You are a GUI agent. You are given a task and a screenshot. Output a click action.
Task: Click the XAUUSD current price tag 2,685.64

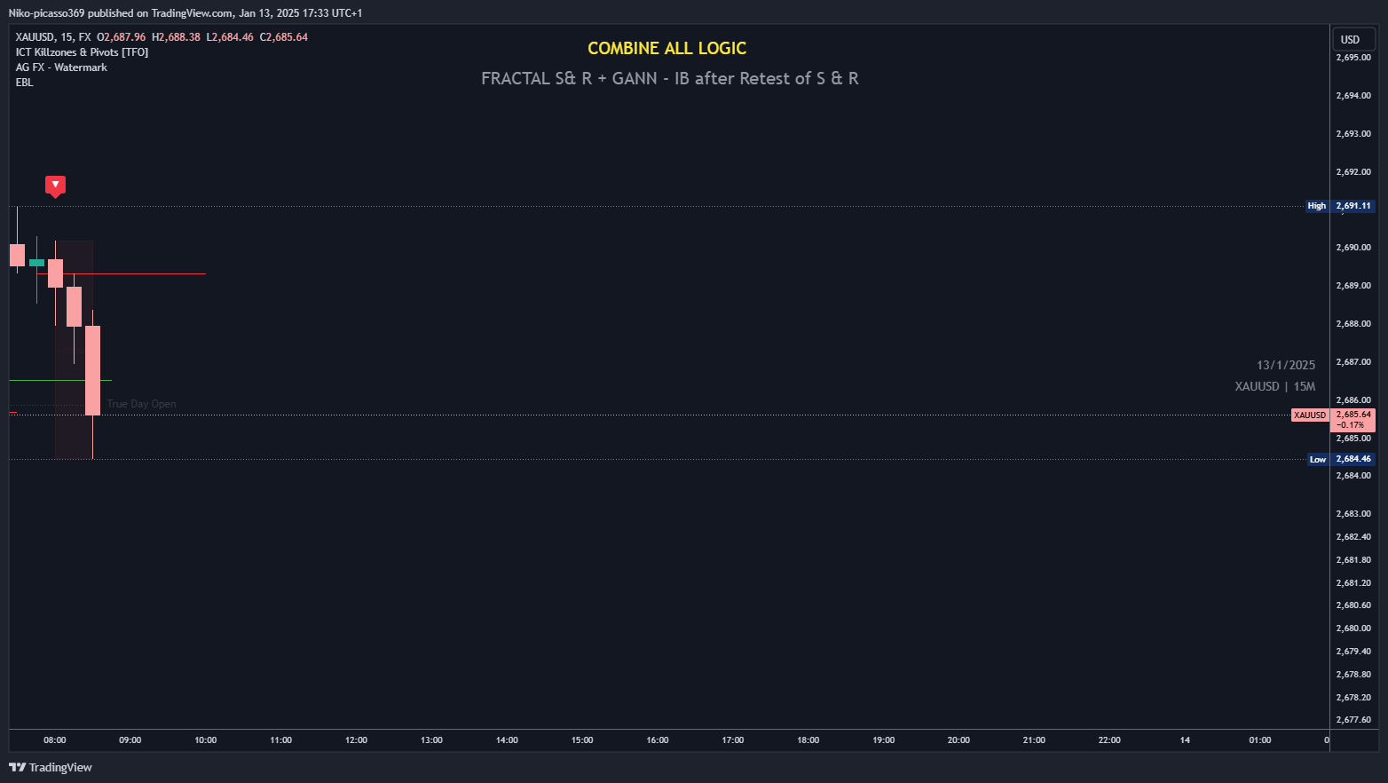pyautogui.click(x=1333, y=419)
